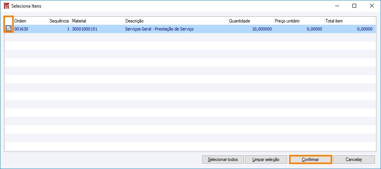Minimize the Seleciona Itens window

click(x=337, y=6)
